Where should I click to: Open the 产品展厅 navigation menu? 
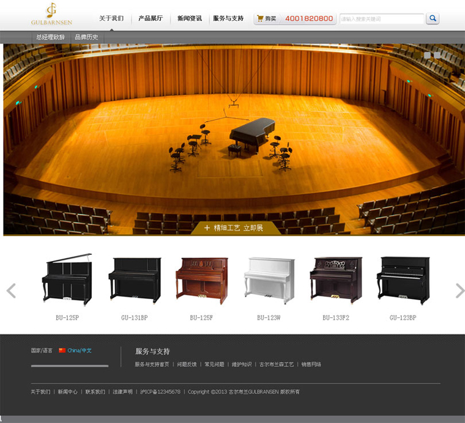tap(151, 18)
